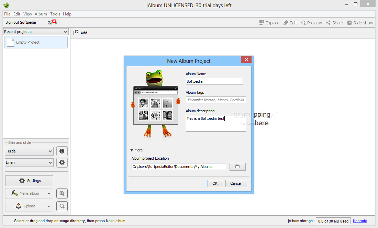Image resolution: width=378 pixels, height=228 pixels.
Task: Click the Album tags field
Action: (x=216, y=100)
